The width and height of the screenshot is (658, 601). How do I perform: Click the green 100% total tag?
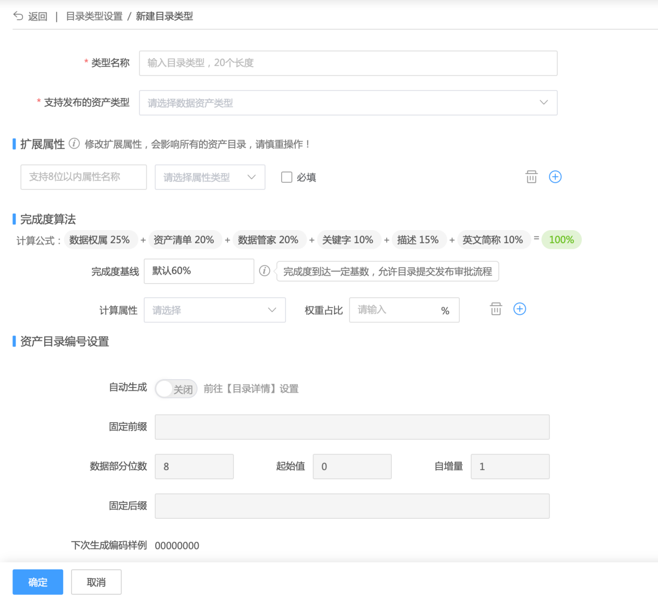(x=561, y=240)
